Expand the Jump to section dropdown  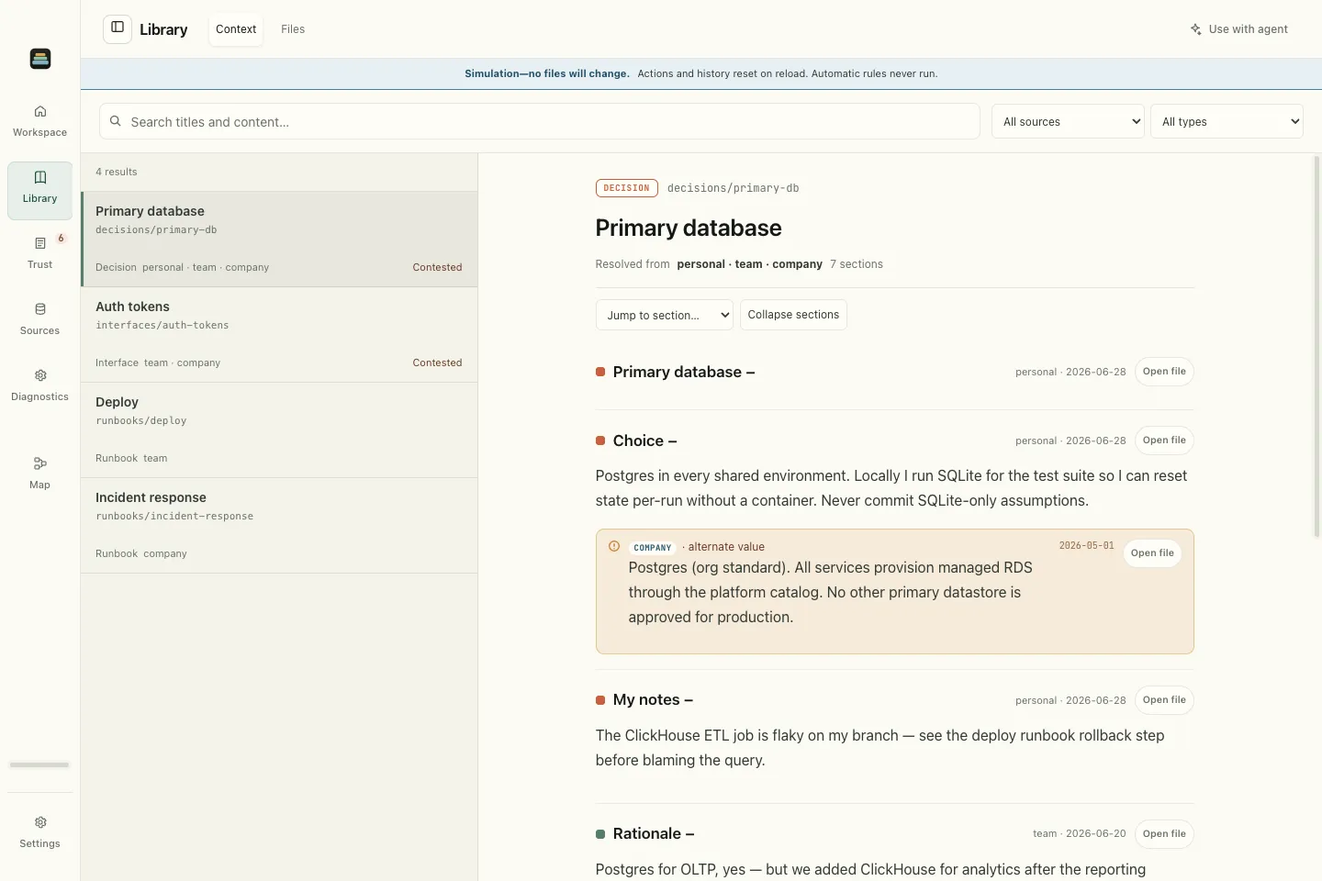point(664,315)
